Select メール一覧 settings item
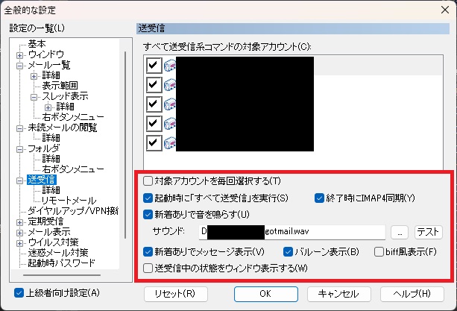 [49, 65]
